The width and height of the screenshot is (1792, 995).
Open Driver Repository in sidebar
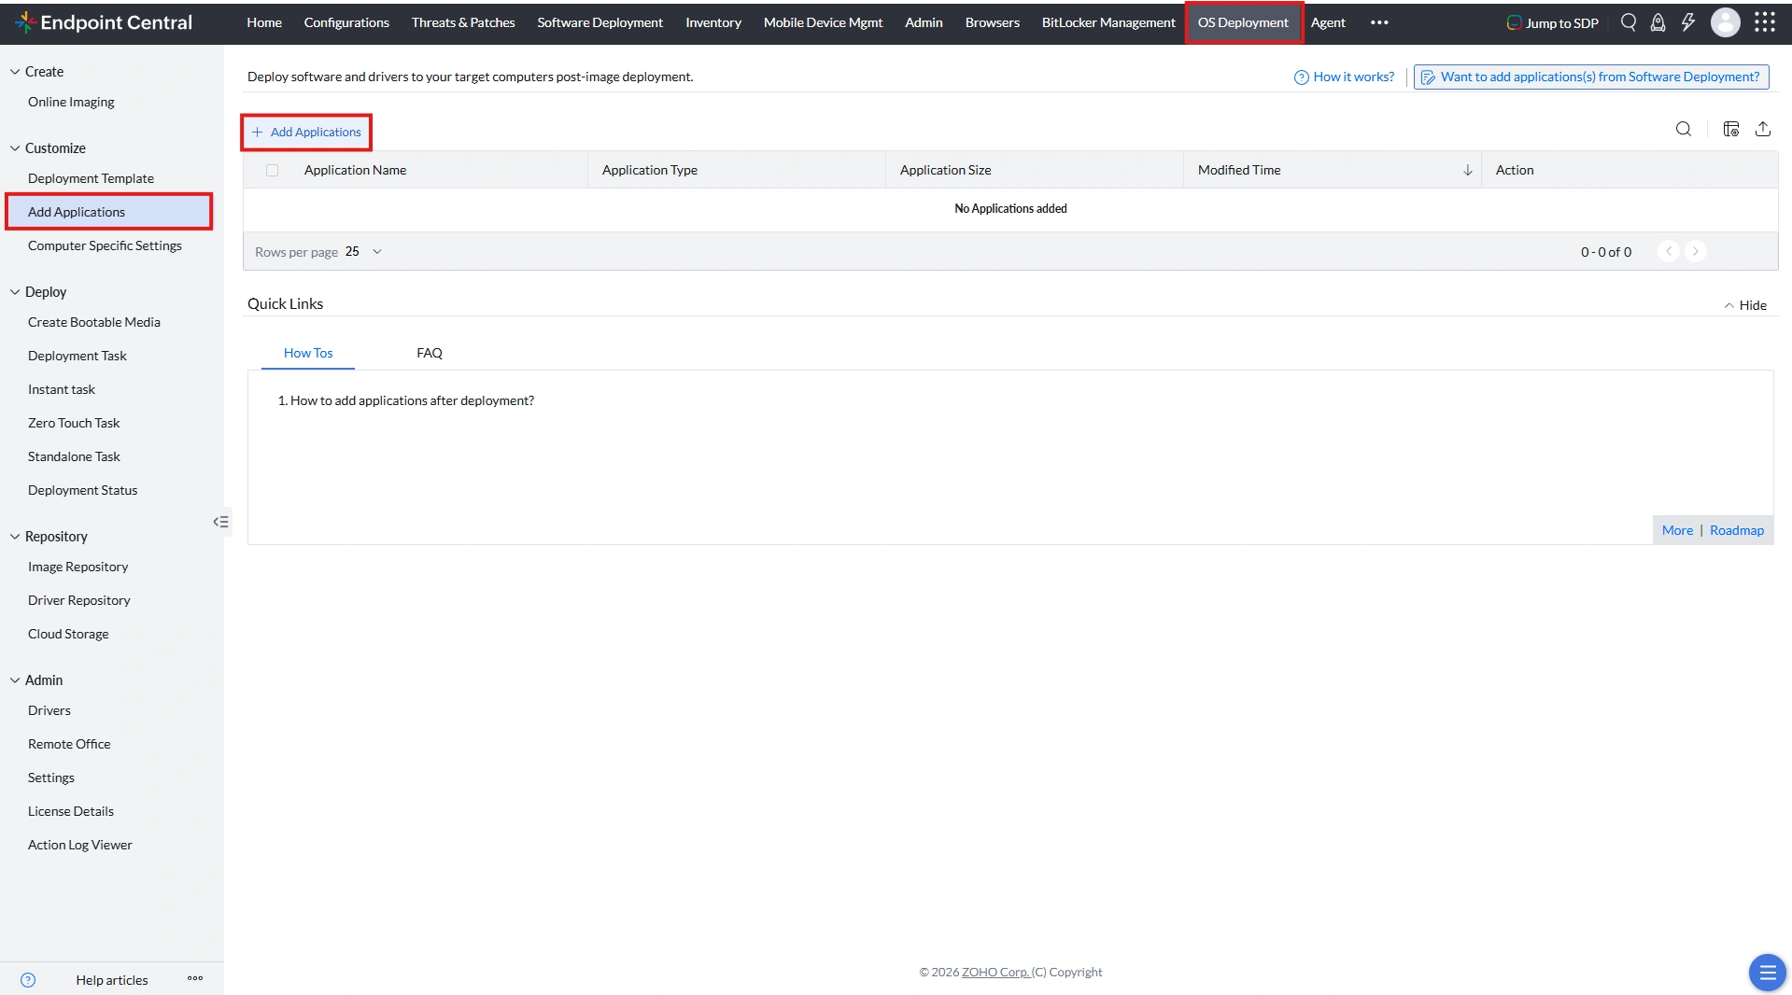[x=78, y=600]
